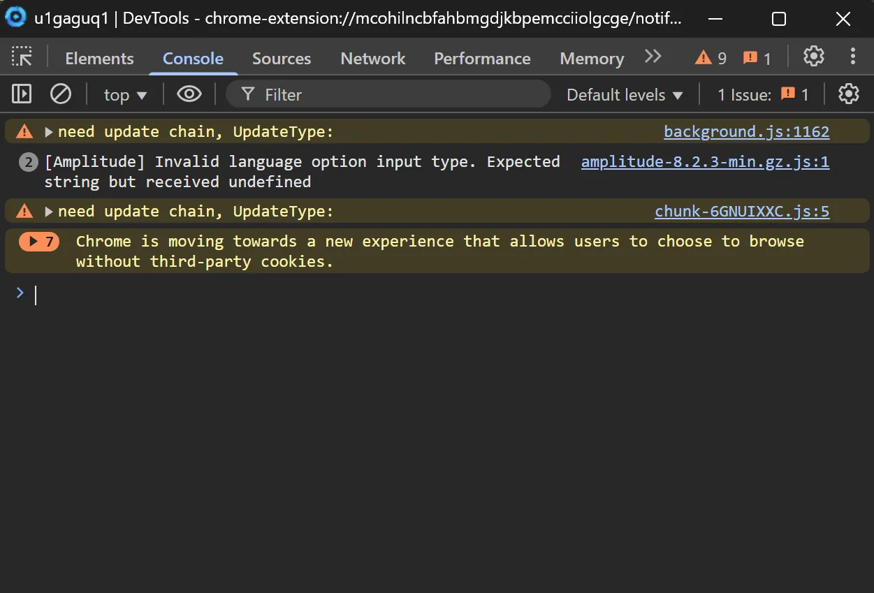Switch to the Network tab

tap(372, 59)
